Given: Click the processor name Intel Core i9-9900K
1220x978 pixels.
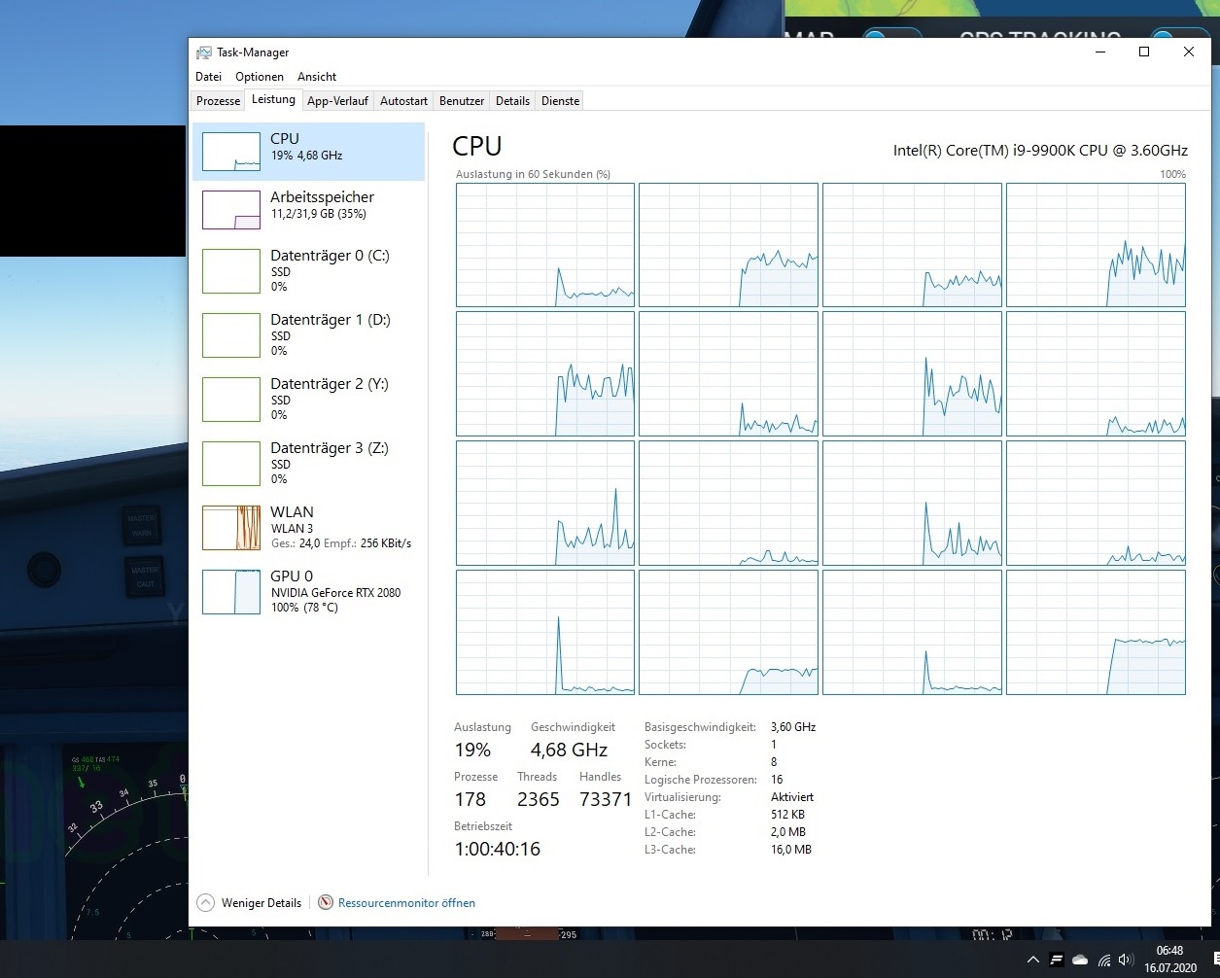Looking at the screenshot, I should coord(1040,150).
